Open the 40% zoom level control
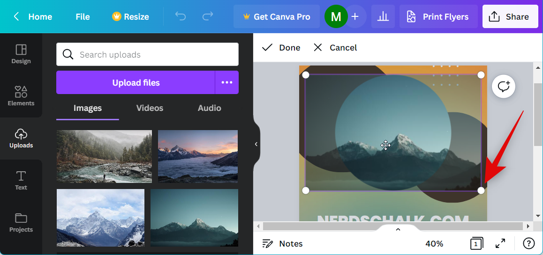Image resolution: width=543 pixels, height=255 pixels. 434,243
